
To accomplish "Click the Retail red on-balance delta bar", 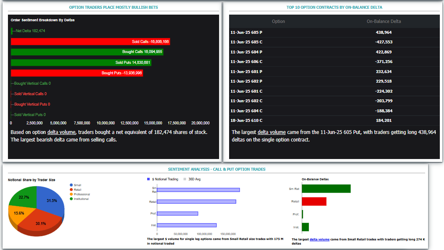I will click(x=314, y=201).
